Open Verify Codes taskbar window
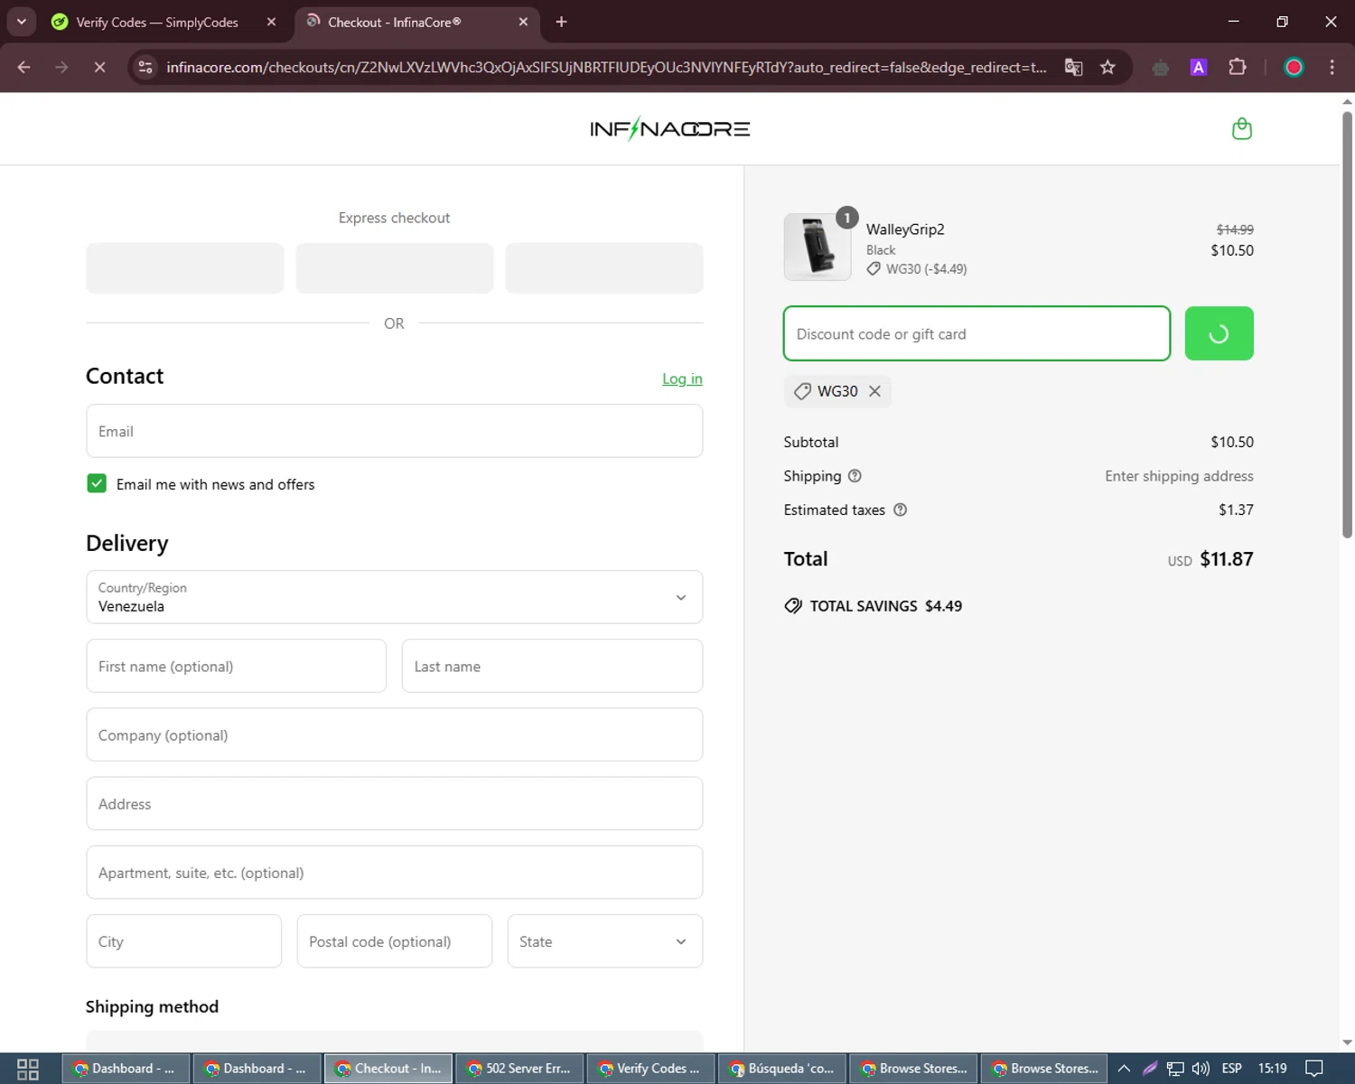The height and width of the screenshot is (1084, 1355). tap(651, 1069)
